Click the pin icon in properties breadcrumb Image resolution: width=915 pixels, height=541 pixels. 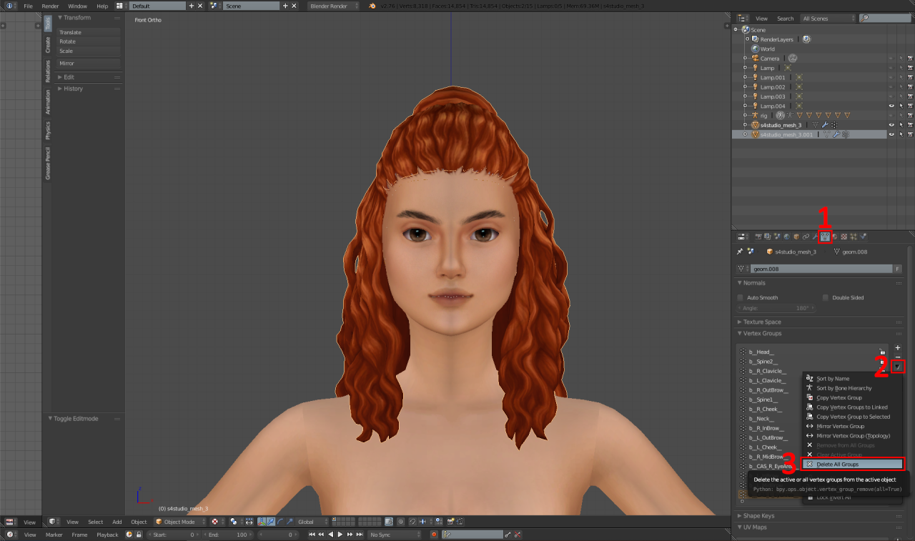pyautogui.click(x=741, y=252)
